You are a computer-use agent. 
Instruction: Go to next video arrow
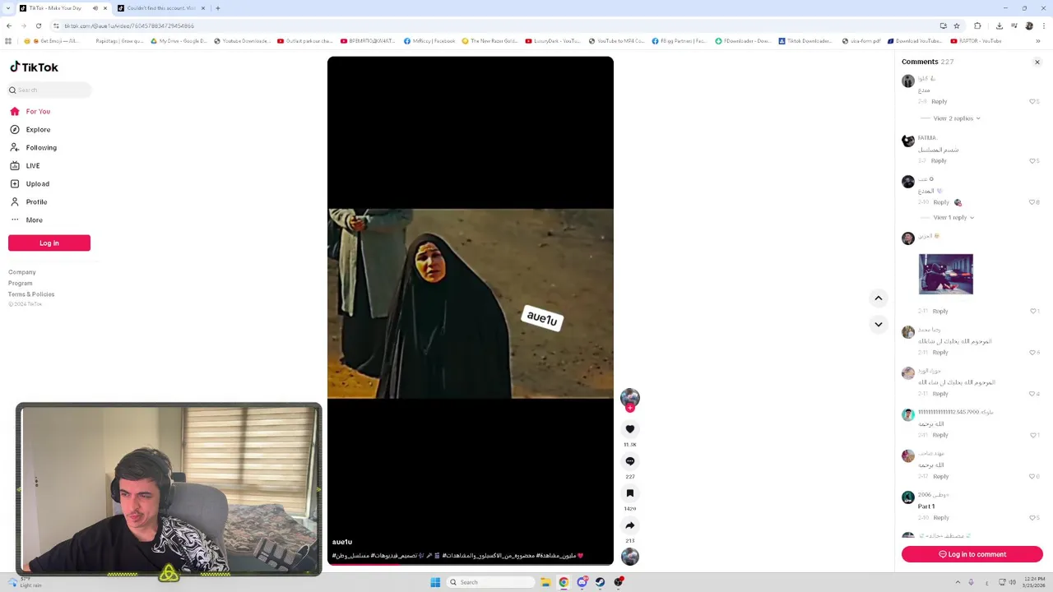pos(879,324)
